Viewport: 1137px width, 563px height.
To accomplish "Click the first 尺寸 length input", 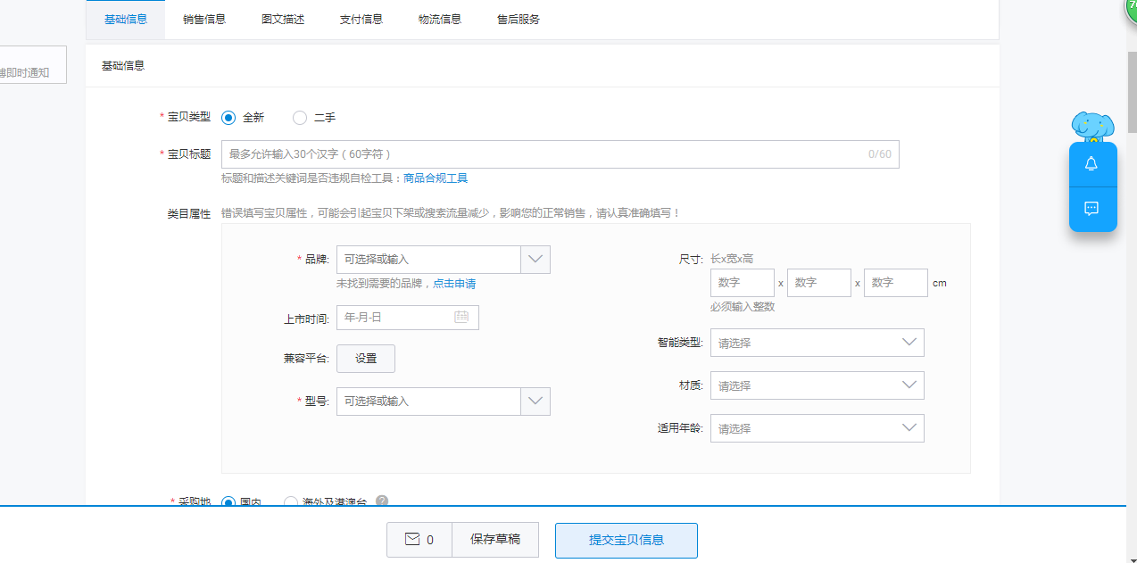I will [x=743, y=283].
